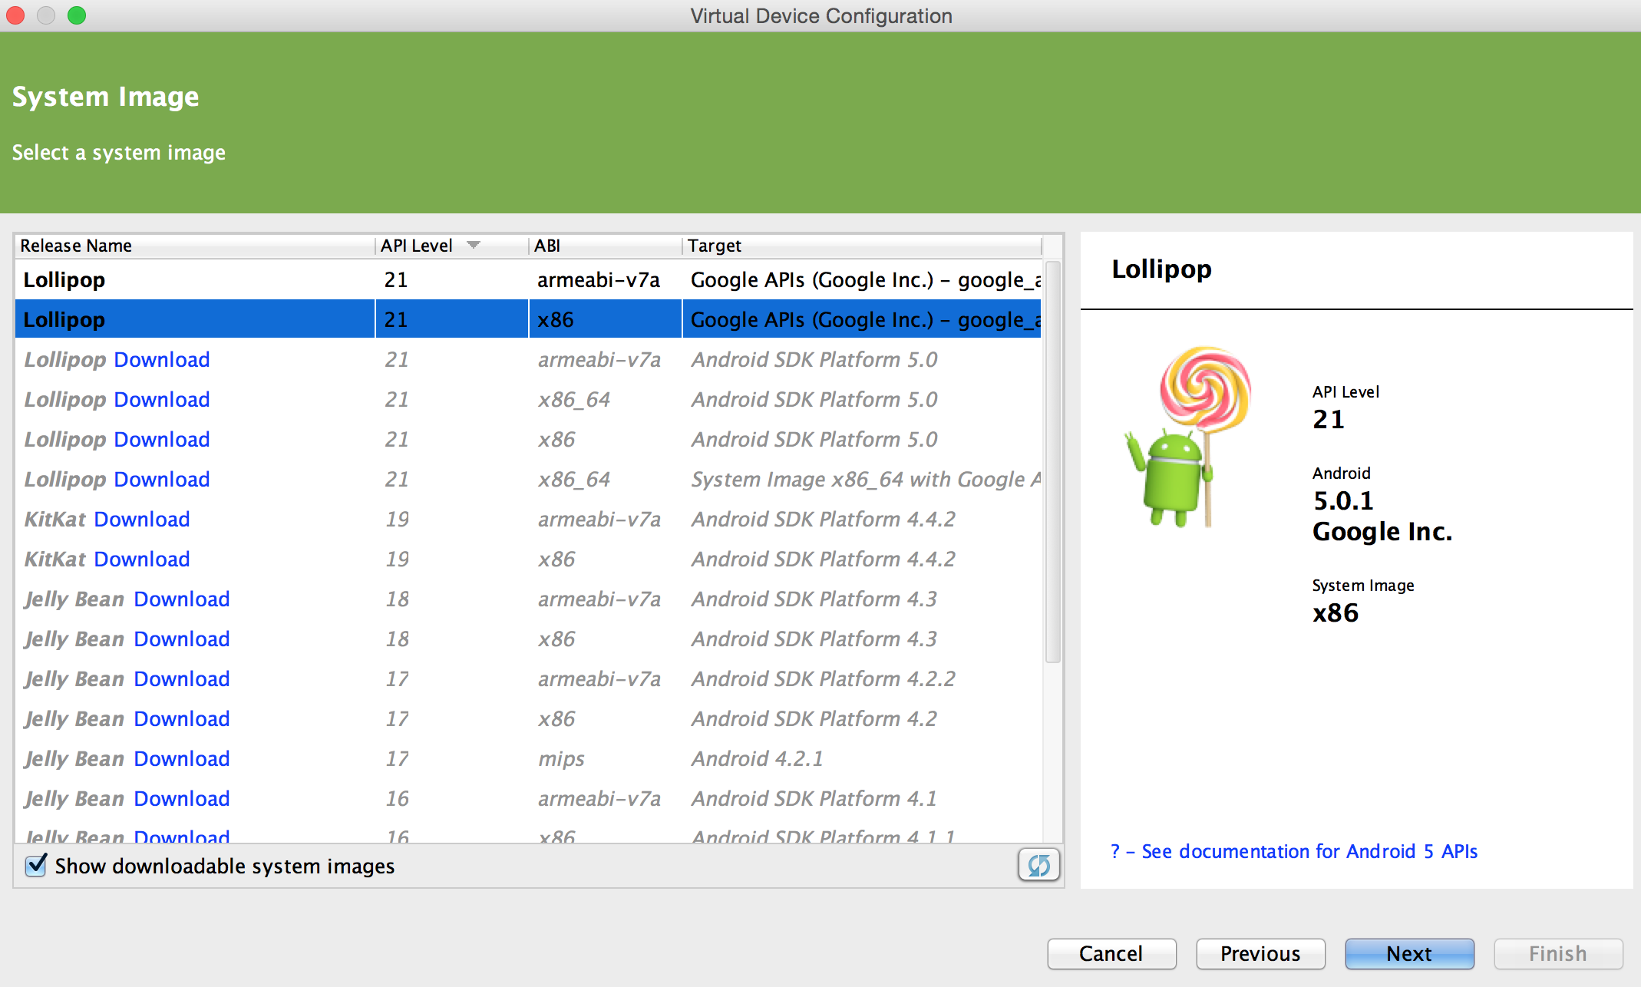Download Jelly Bean API 16 armeabi-v7a image
This screenshot has width=1641, height=987.
182,798
